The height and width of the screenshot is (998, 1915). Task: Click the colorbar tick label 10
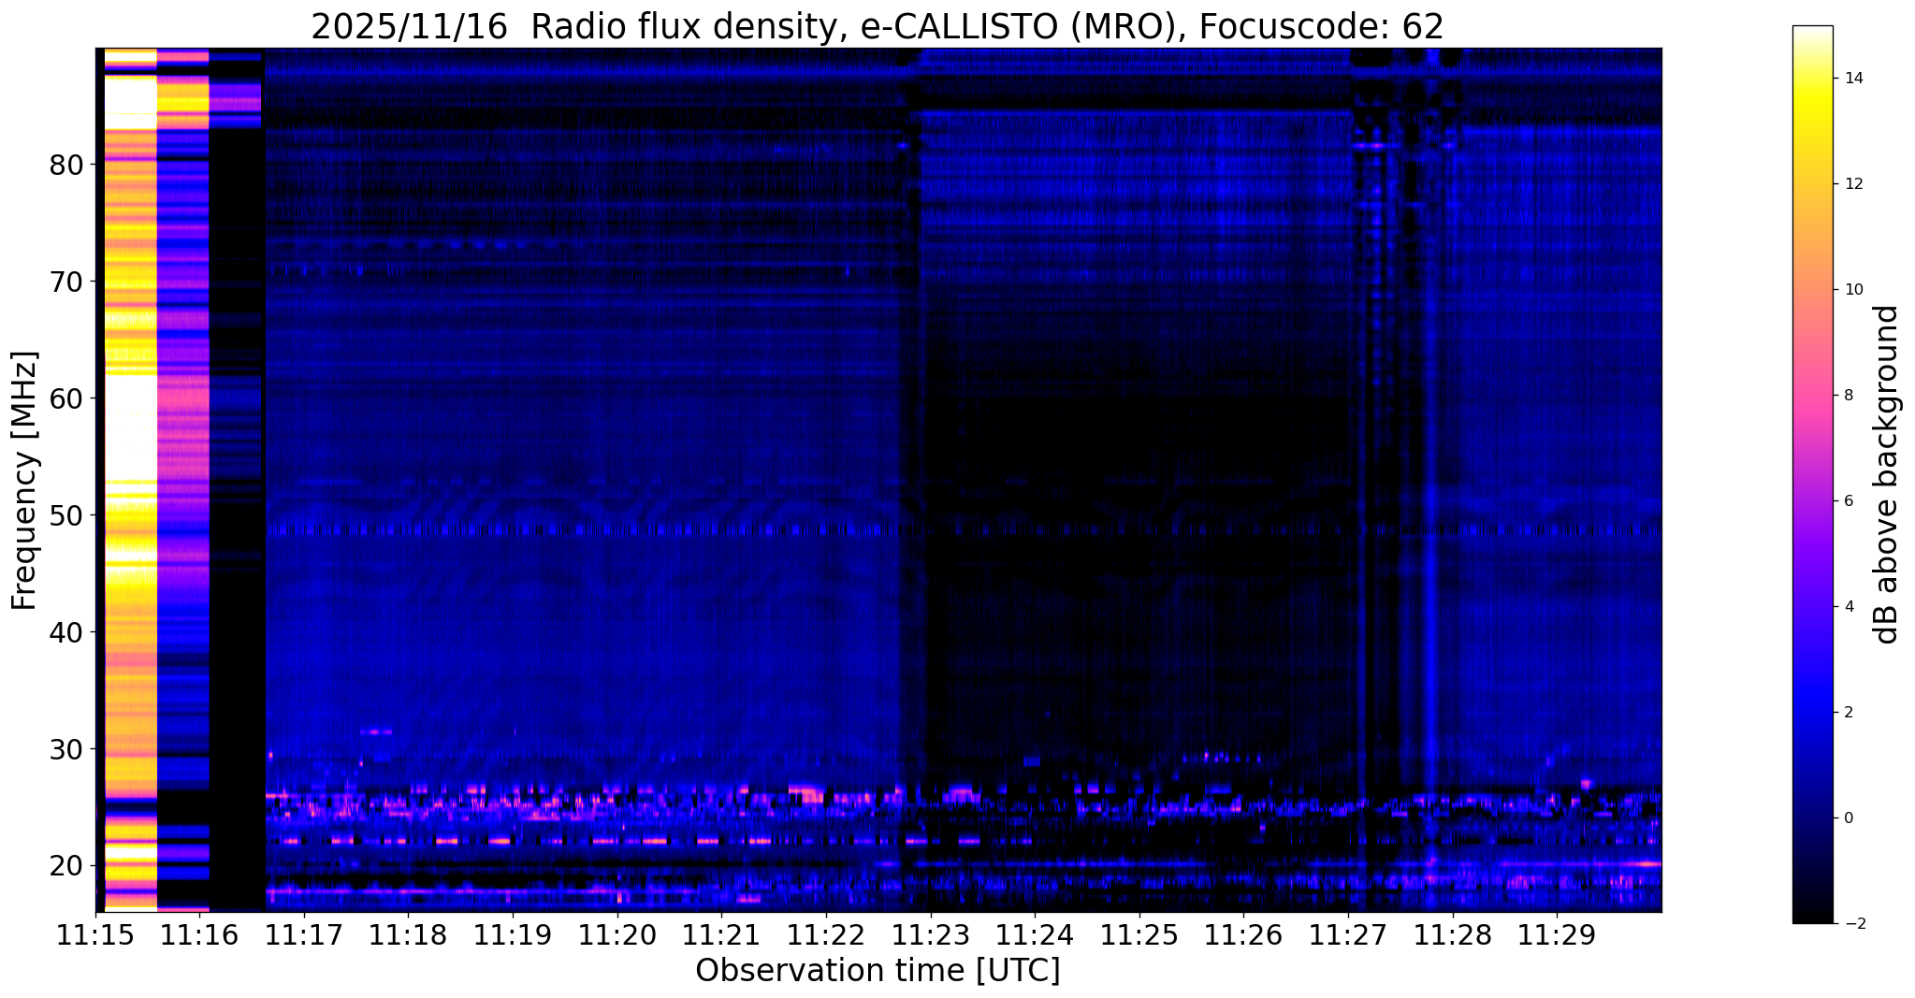(1852, 290)
